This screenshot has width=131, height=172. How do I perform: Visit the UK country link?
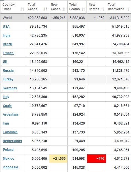[x=5, y=62]
